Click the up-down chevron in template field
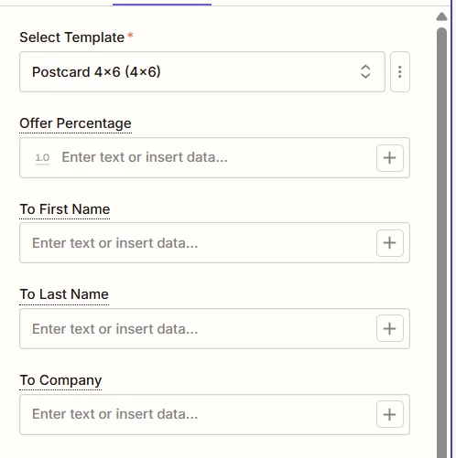This screenshot has width=456, height=458. tap(365, 72)
